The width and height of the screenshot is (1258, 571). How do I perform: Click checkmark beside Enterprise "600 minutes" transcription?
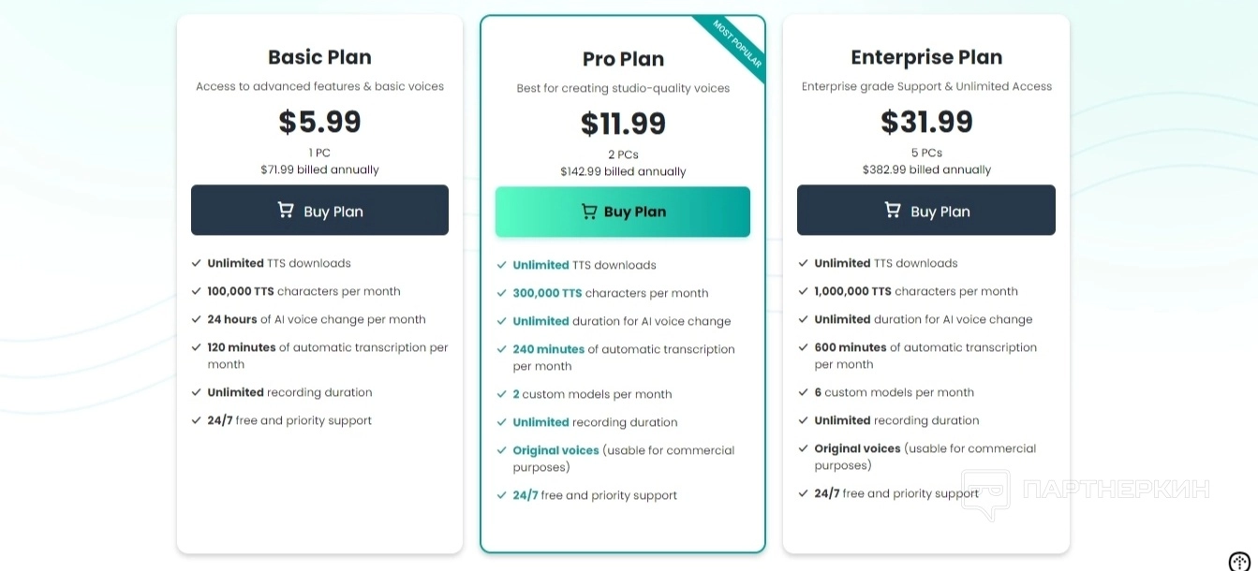click(x=804, y=347)
